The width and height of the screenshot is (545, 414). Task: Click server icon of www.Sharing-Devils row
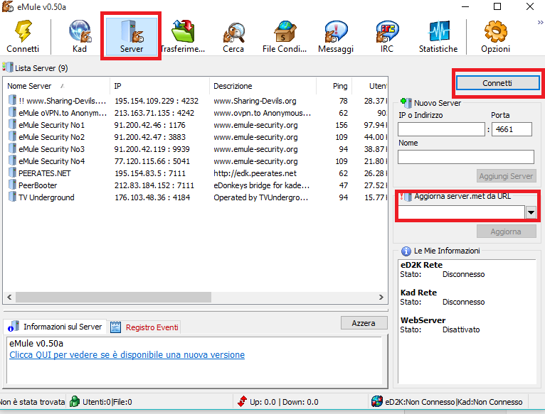click(13, 100)
